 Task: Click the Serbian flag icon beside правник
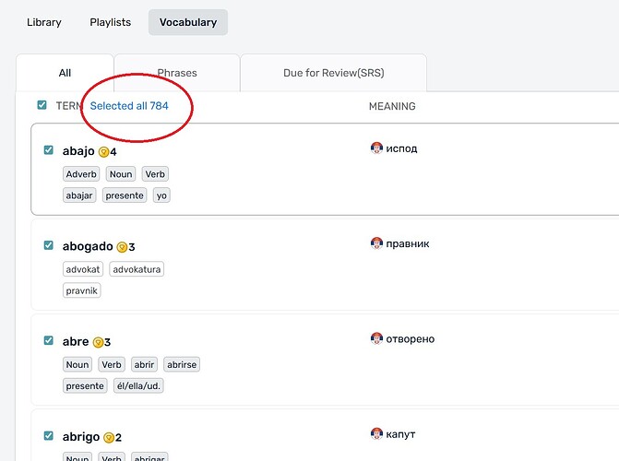click(x=376, y=243)
